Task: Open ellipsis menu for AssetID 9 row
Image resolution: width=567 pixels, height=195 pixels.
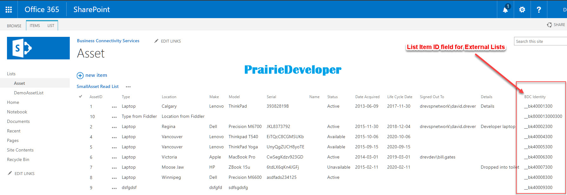Action: 114,188
